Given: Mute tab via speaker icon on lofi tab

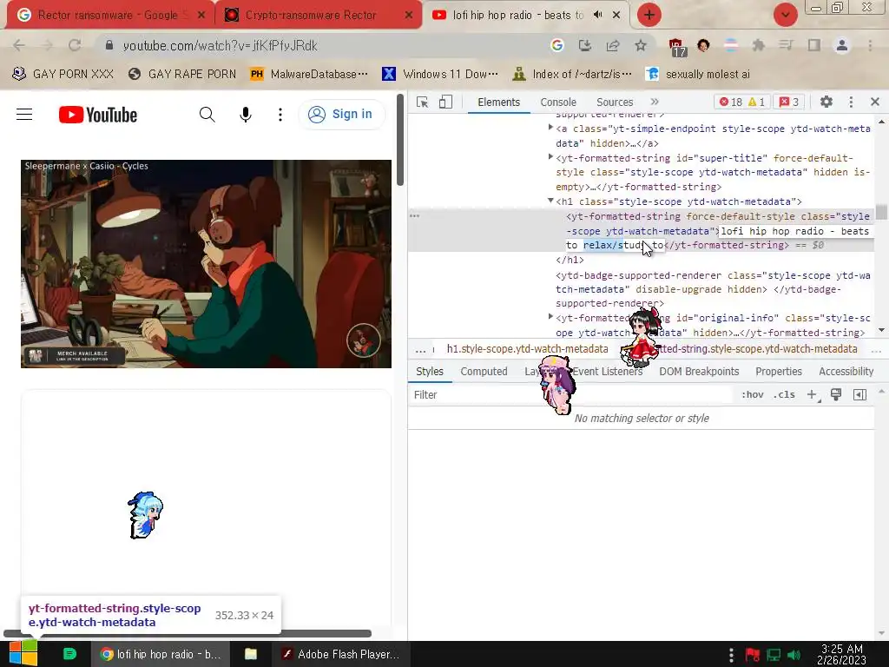Looking at the screenshot, I should 597,15.
